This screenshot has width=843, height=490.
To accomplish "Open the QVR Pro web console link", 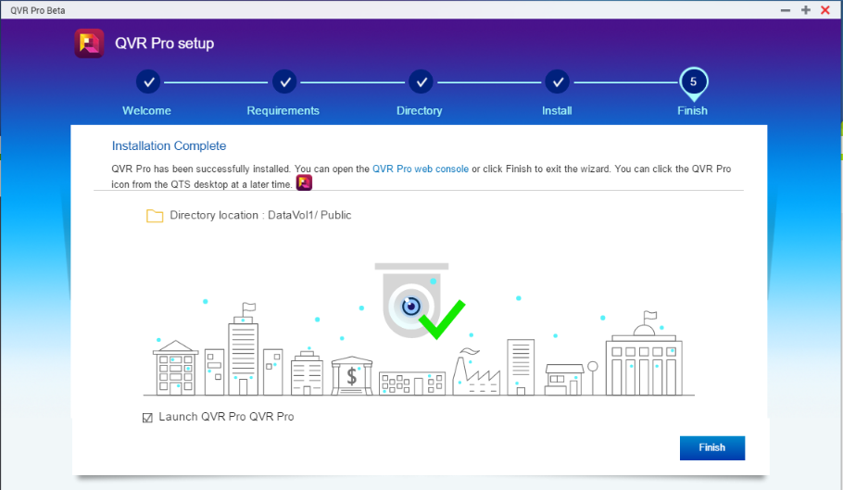I will pyautogui.click(x=420, y=170).
